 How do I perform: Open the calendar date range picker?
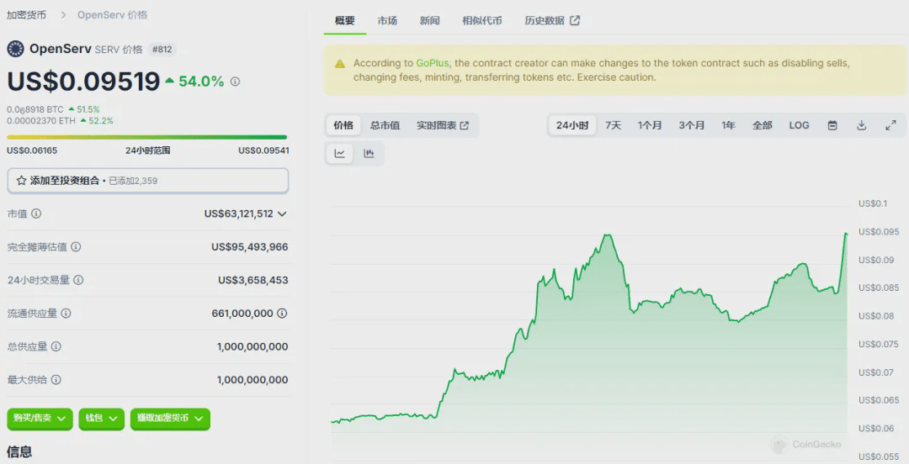coord(832,125)
